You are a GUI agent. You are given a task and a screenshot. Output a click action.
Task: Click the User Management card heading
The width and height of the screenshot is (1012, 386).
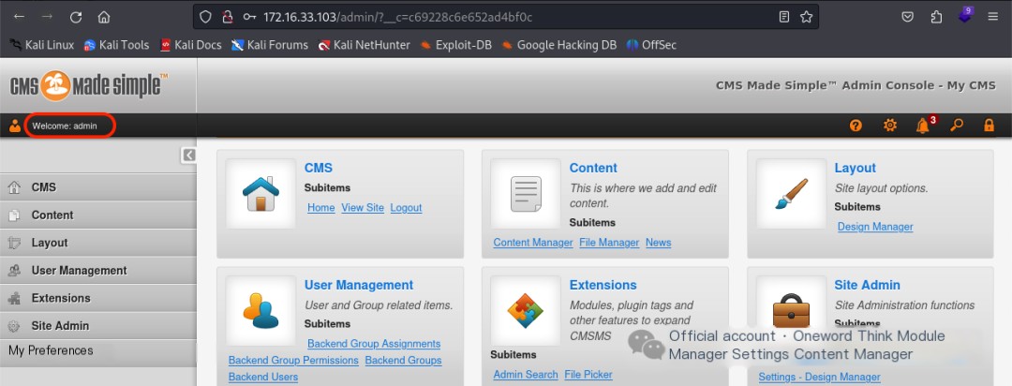(359, 285)
